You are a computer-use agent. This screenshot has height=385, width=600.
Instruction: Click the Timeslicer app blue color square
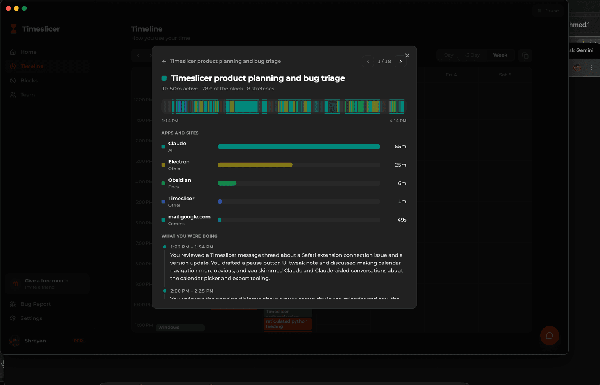pyautogui.click(x=163, y=202)
